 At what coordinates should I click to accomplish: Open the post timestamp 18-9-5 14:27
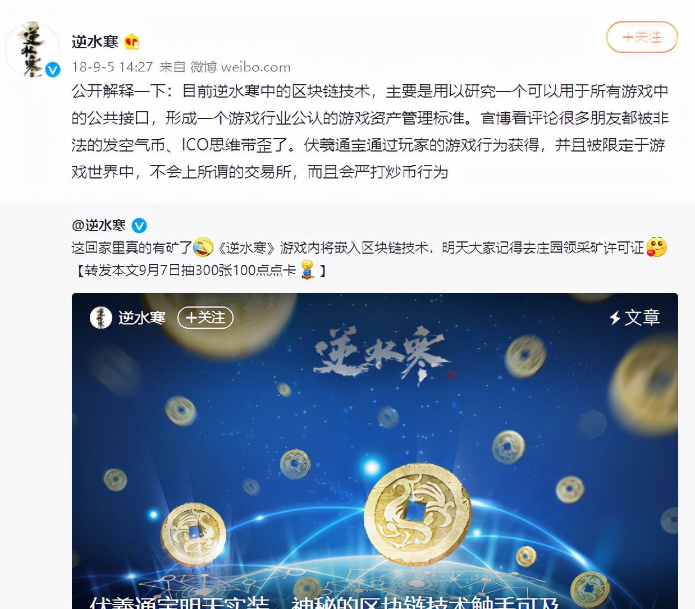112,67
